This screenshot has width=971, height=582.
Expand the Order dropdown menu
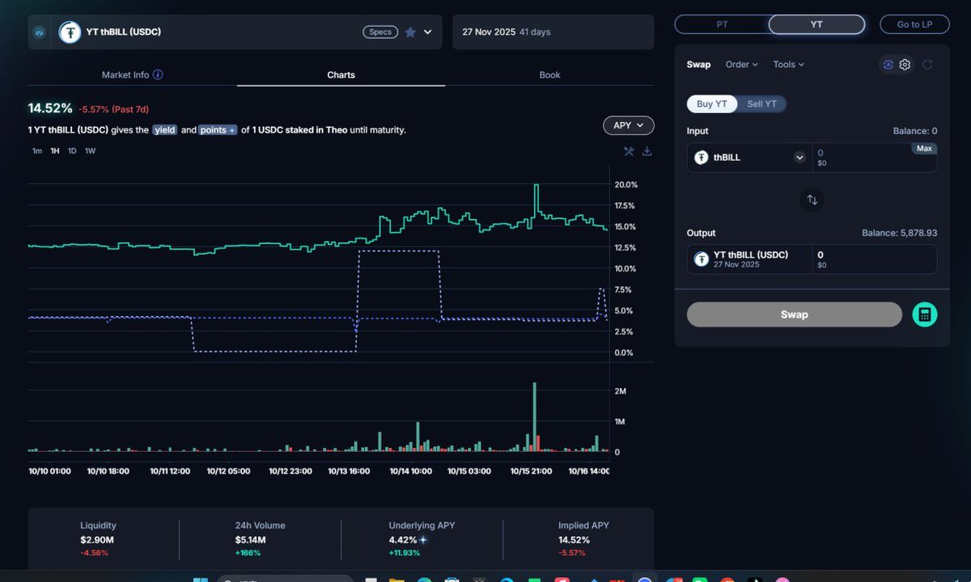point(741,65)
